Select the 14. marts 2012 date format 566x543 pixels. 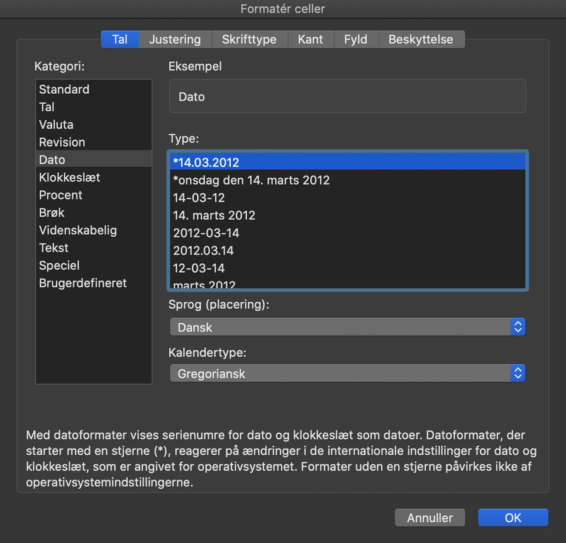coord(214,215)
